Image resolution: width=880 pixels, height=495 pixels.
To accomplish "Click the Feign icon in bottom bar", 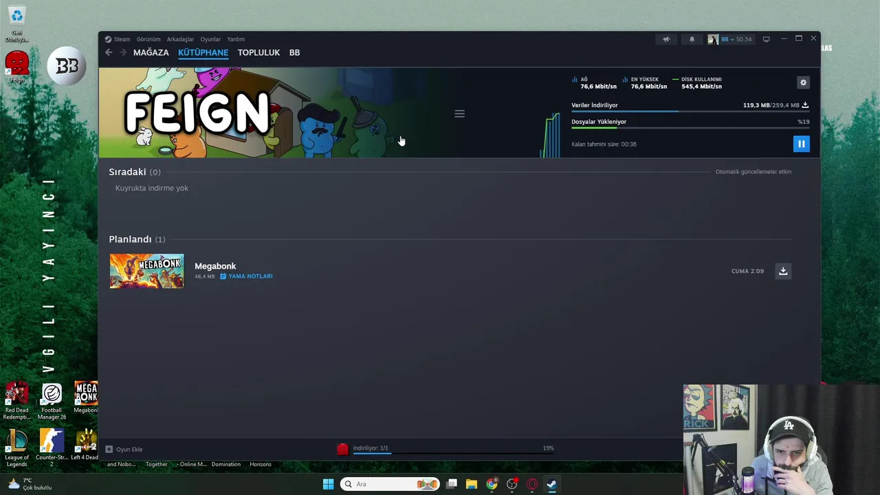I will point(342,449).
